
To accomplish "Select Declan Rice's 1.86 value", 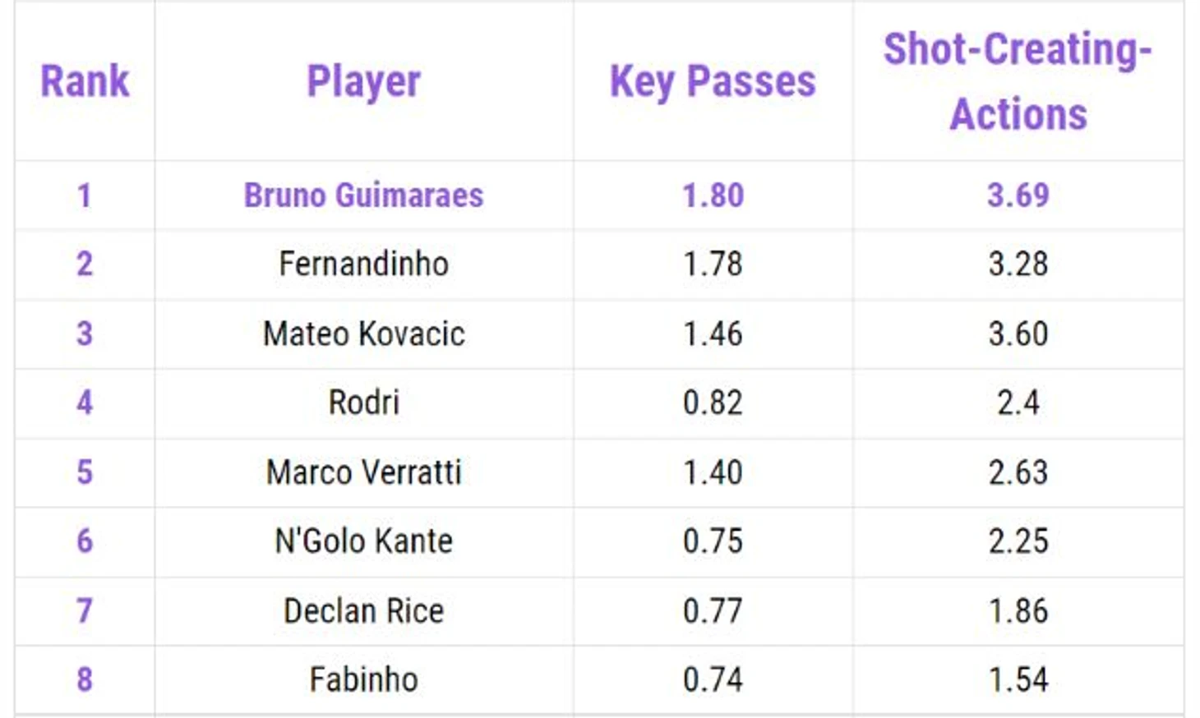I will 1018,611.
